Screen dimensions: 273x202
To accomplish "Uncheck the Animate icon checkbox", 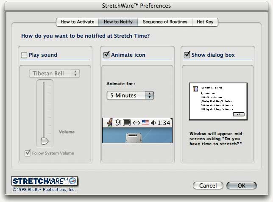I will (x=106, y=55).
